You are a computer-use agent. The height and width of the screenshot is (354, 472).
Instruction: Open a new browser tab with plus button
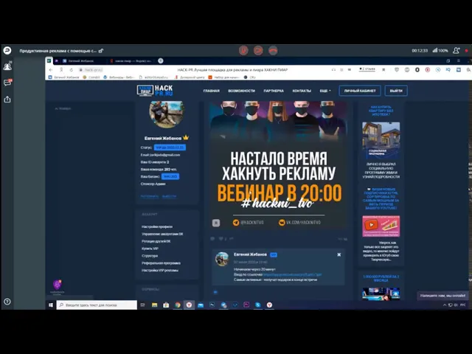pyautogui.click(x=161, y=60)
